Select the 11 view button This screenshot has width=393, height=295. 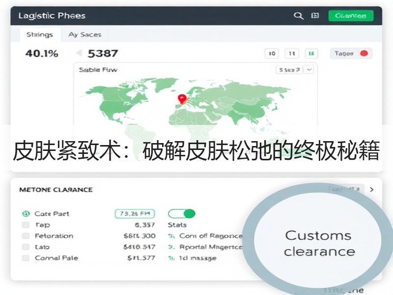pyautogui.click(x=291, y=54)
